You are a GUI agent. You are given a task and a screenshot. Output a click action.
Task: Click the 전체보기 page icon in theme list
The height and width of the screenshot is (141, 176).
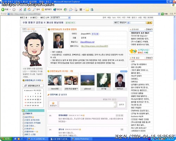click(24, 113)
